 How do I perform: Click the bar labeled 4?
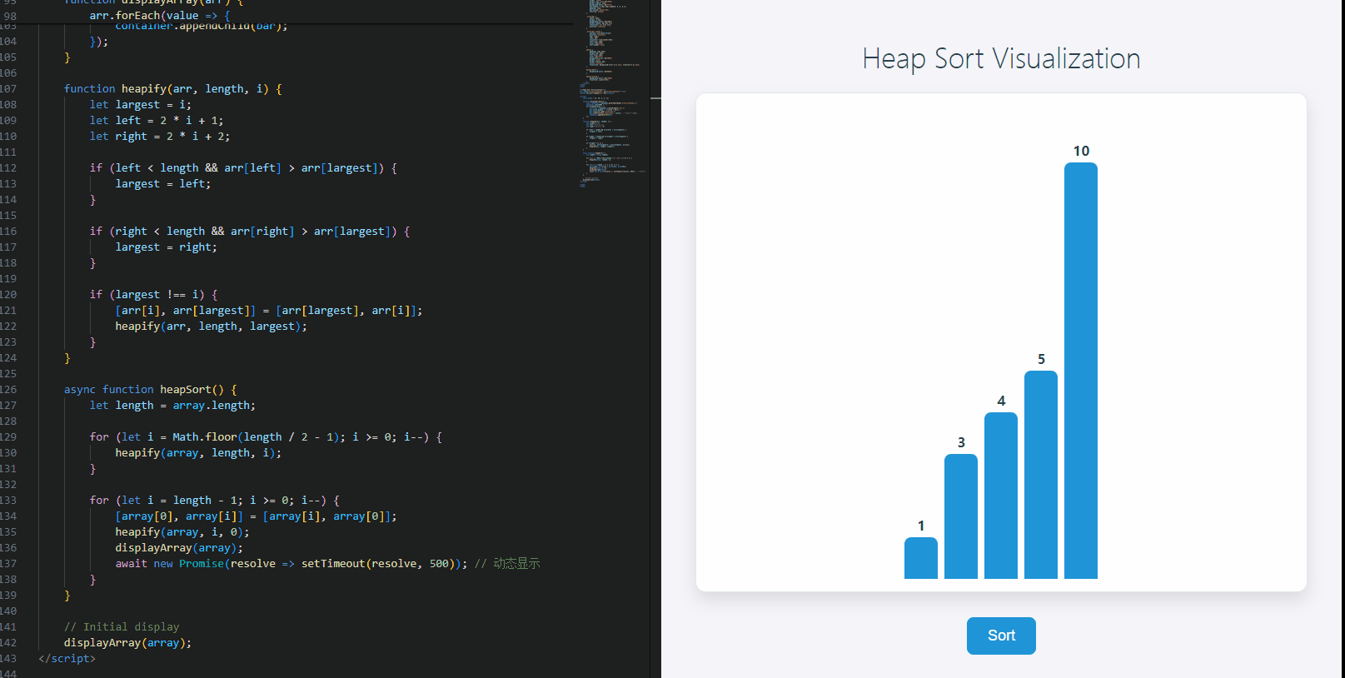(1000, 496)
